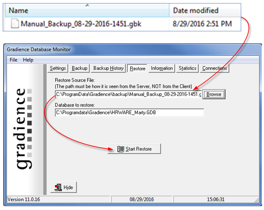The height and width of the screenshot is (210, 264).
Task: Open the File menu
Action: point(14,60)
